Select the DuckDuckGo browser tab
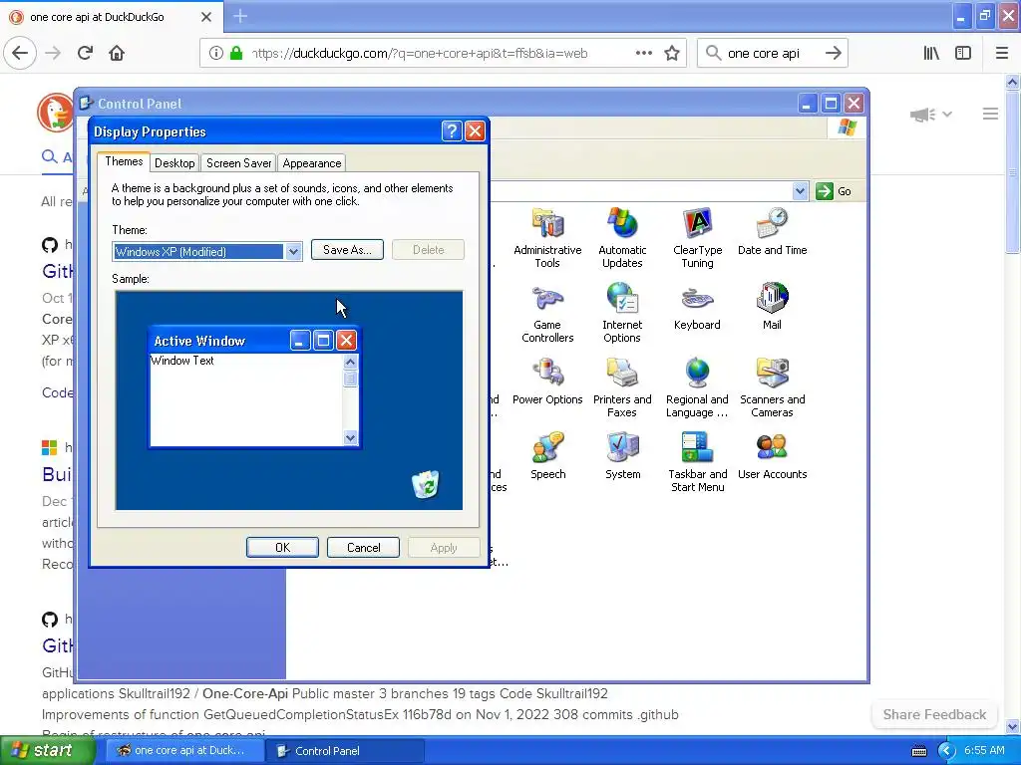Screen dimensions: 1021x765 111,17
